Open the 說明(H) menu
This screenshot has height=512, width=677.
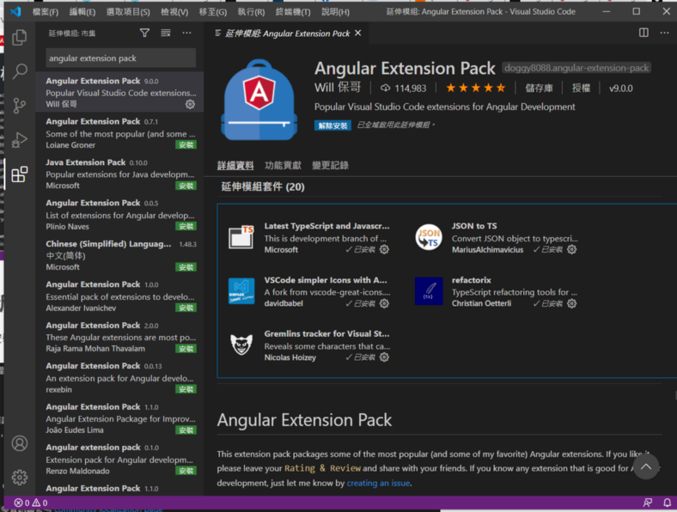click(335, 12)
